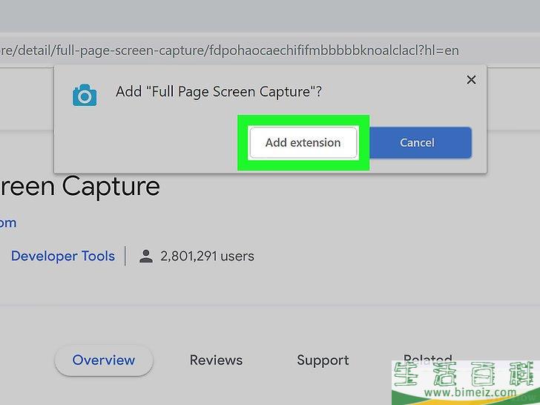Open the partially hidden Related tab
The width and height of the screenshot is (540, 405).
click(427, 358)
